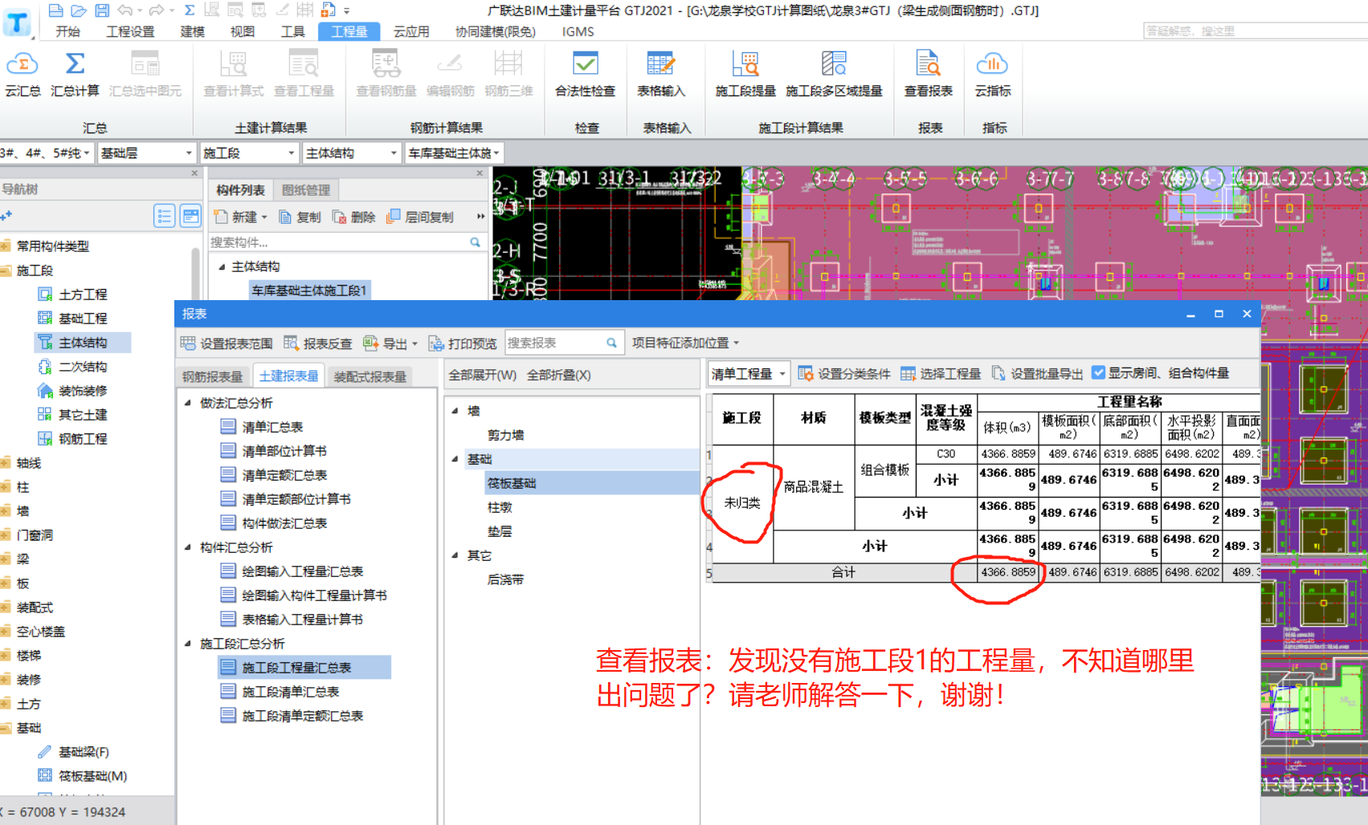Collapse 做法汇总分析 tree node
Screen dimensions: 1368x825
point(188,403)
